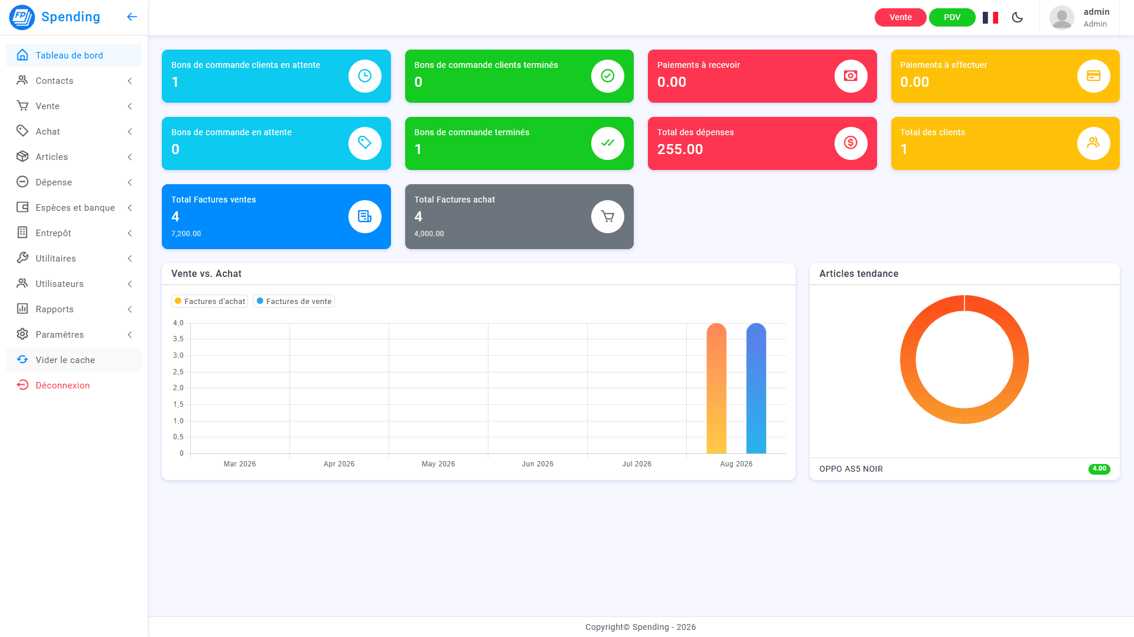This screenshot has height=637, width=1134.
Task: Click the Contacts people icon
Action: coord(22,80)
